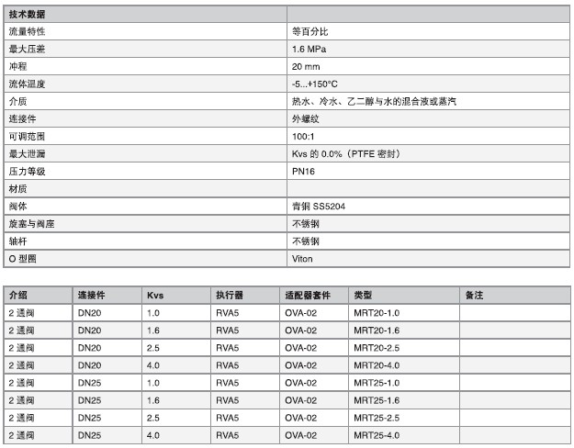
Task: Click the value 外螺纹
Action: click(305, 119)
